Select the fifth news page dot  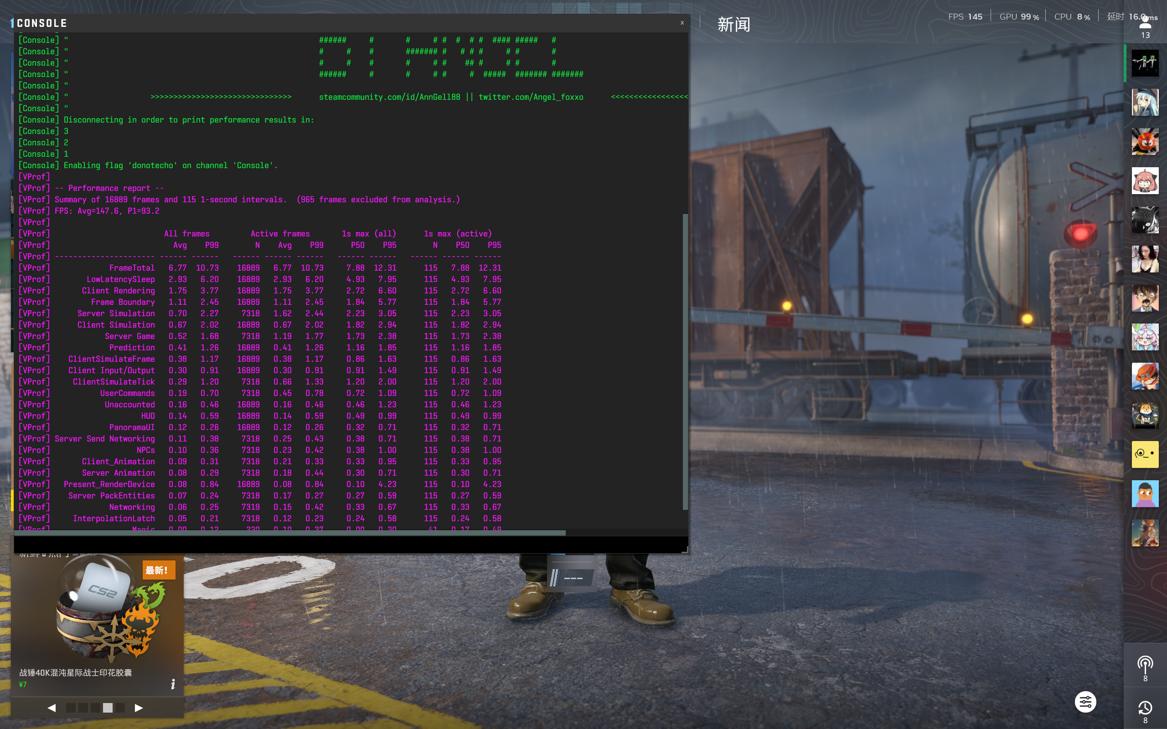click(120, 708)
